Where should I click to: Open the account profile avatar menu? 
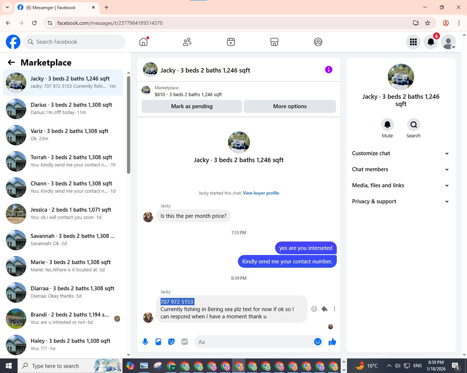[x=448, y=42]
